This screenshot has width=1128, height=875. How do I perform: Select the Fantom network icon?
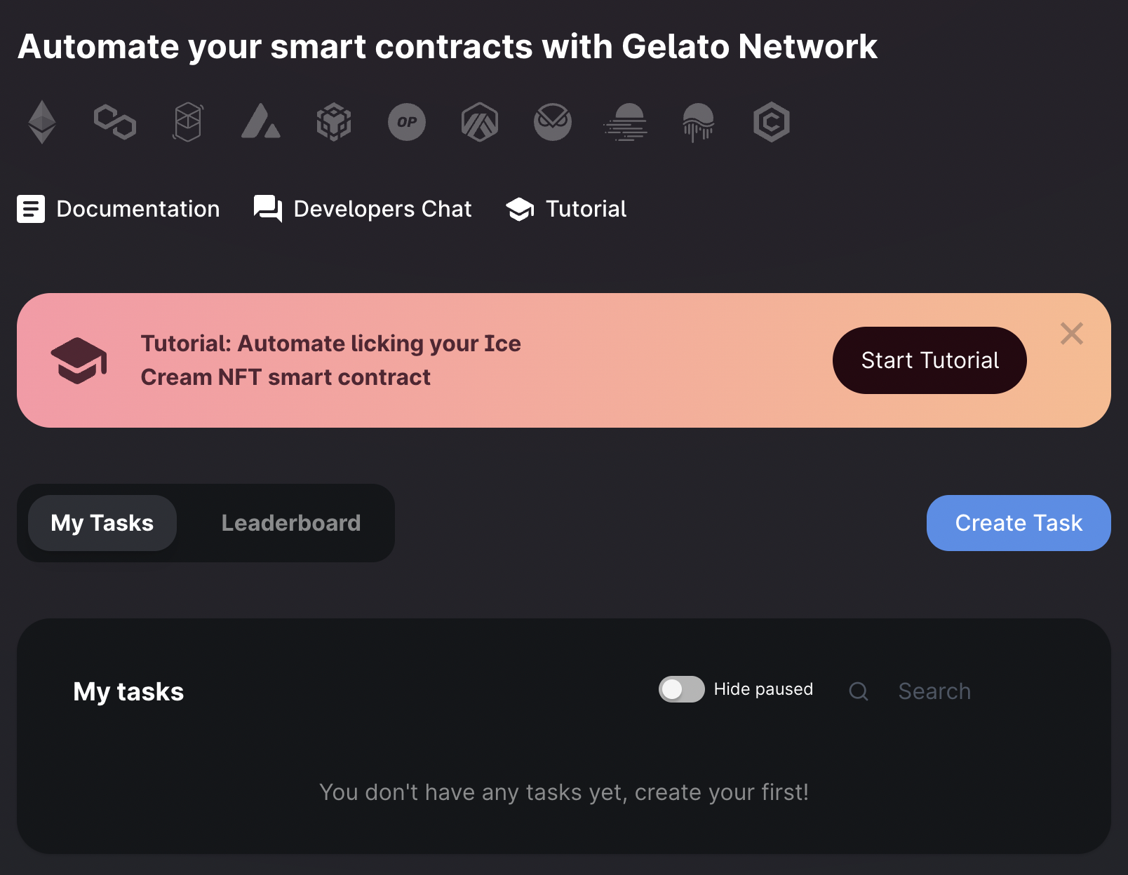(x=188, y=122)
